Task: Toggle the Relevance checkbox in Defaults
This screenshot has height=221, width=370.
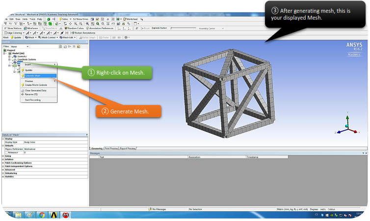Action: pos(6,153)
